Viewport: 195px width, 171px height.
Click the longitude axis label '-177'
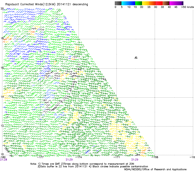pyautogui.click(x=40, y=157)
